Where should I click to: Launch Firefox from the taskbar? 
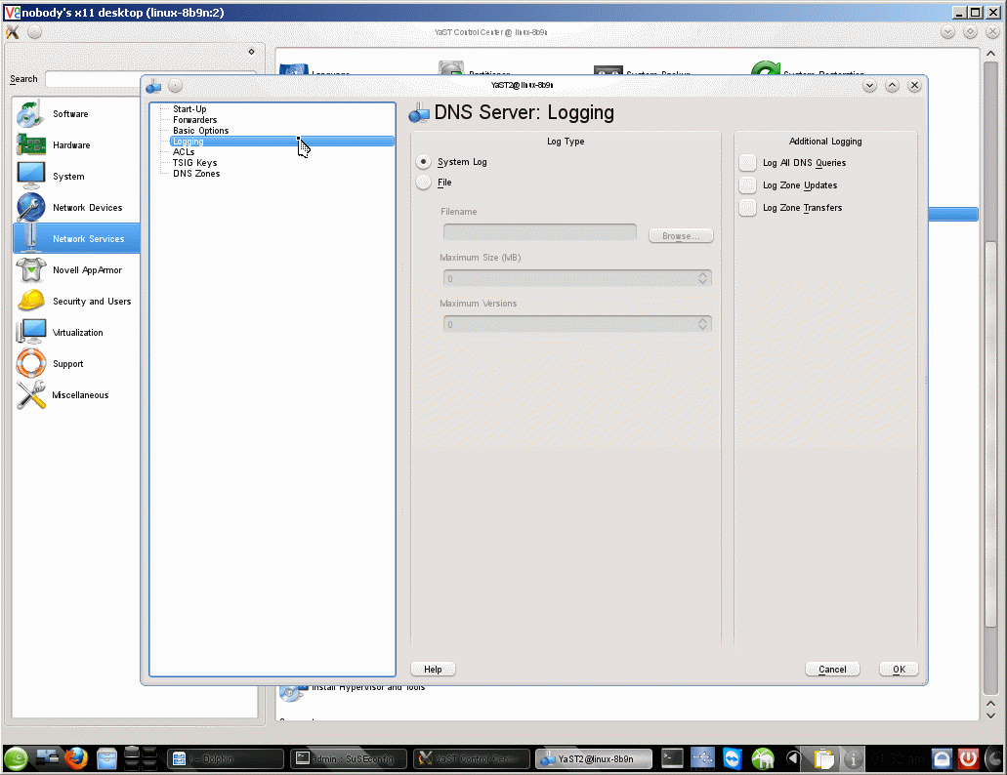coord(76,759)
